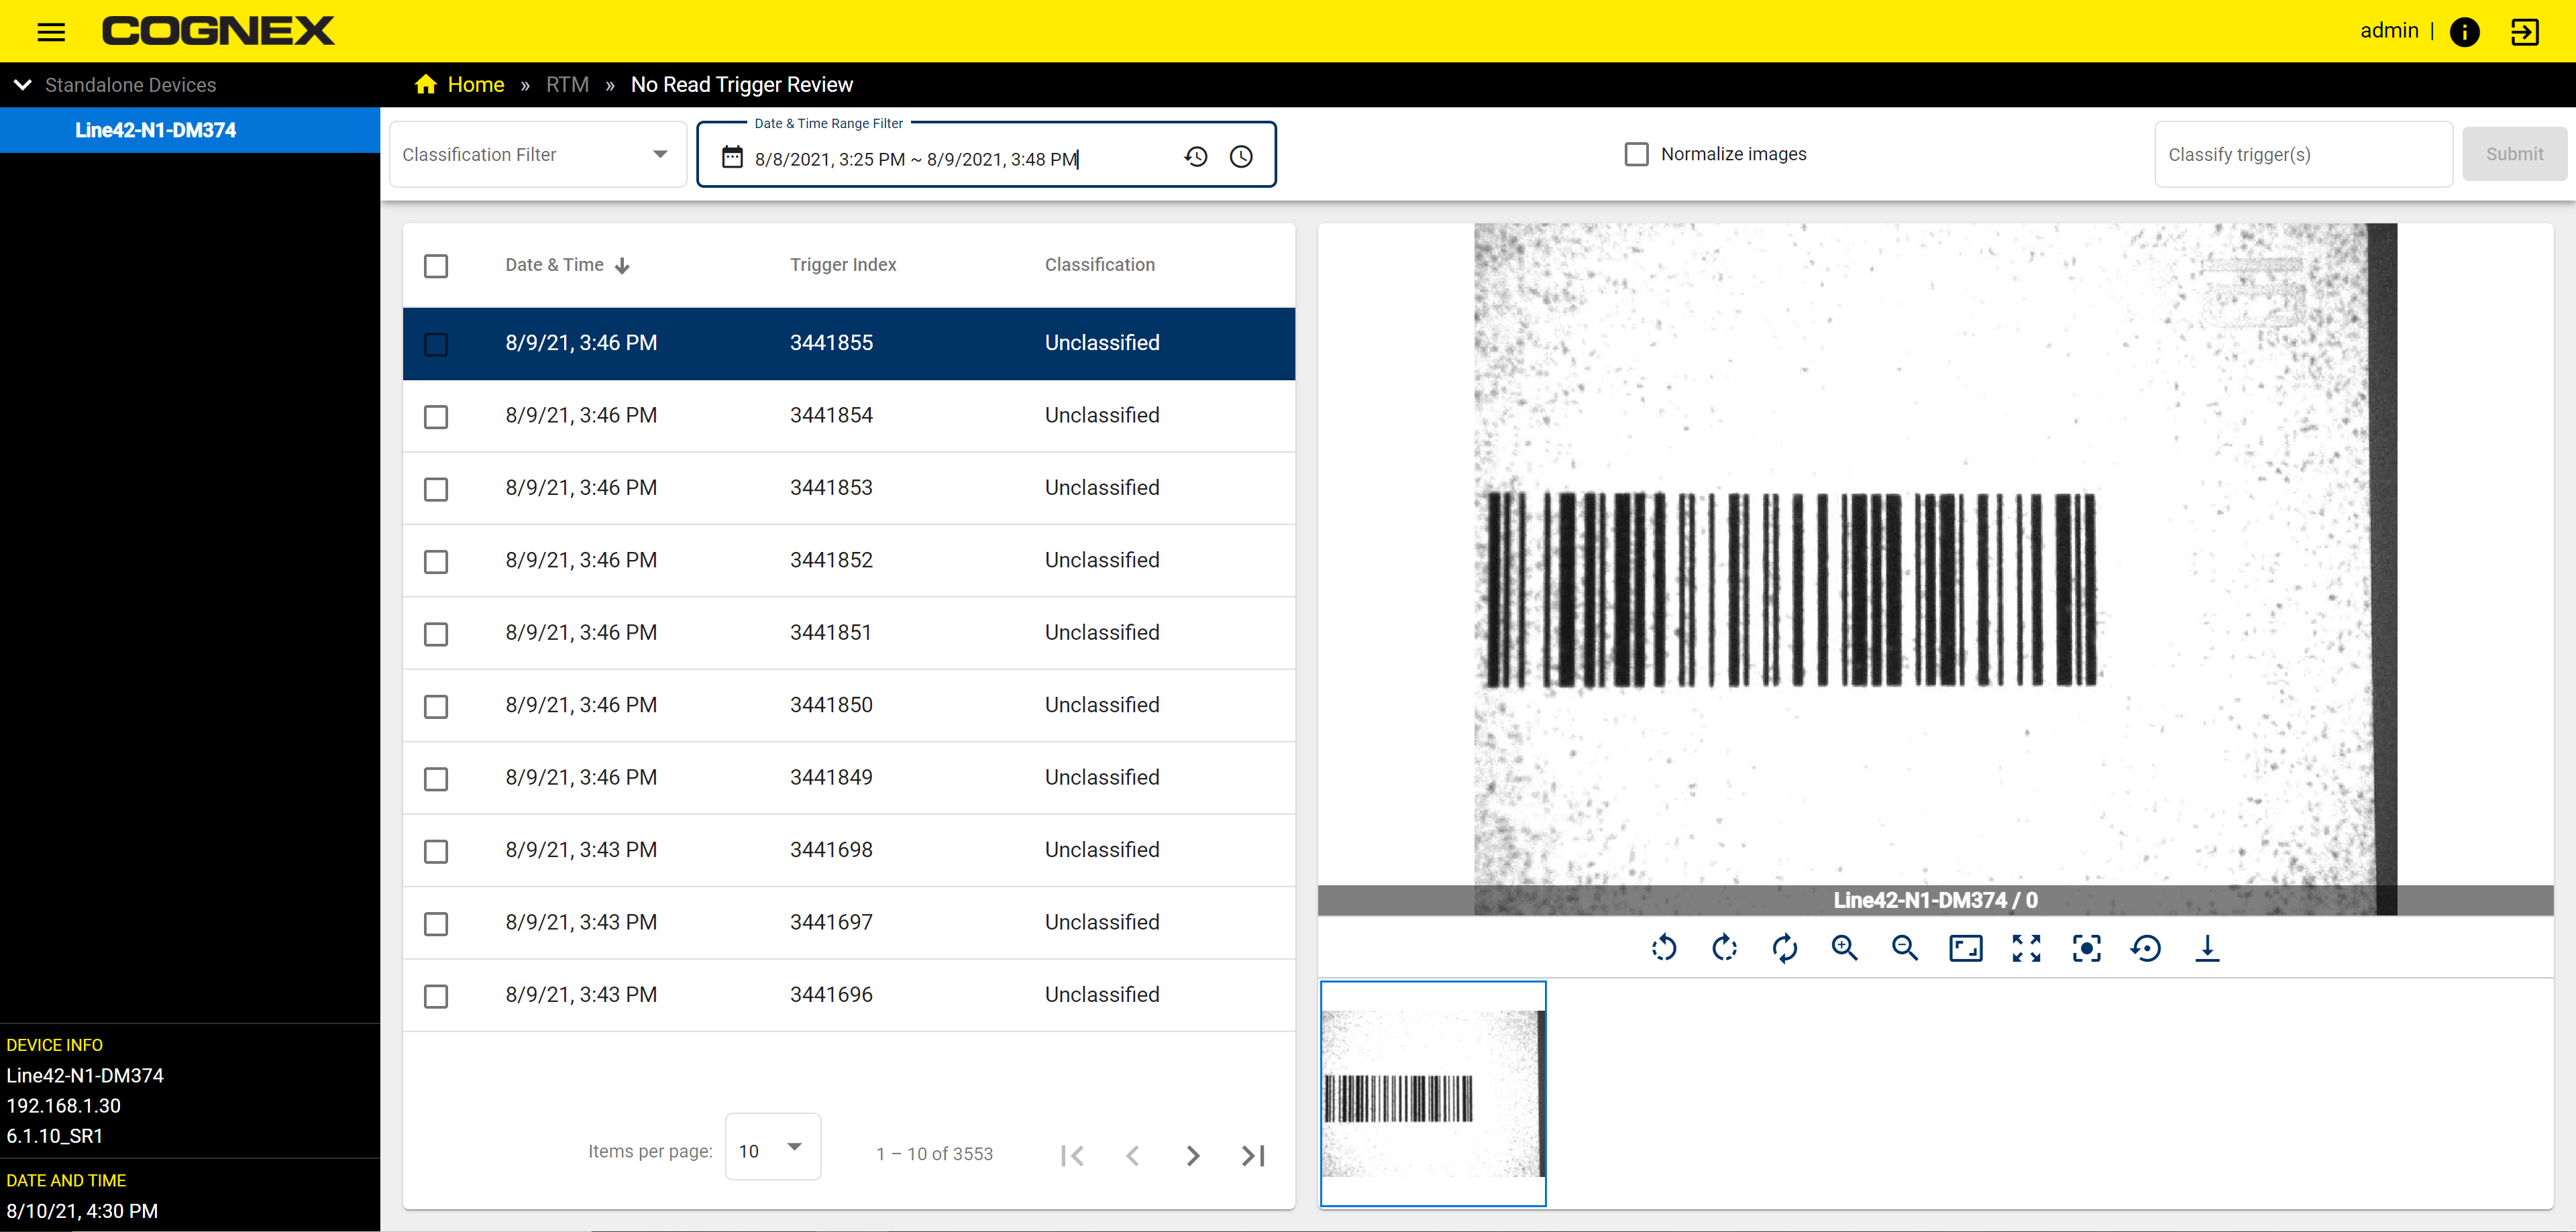Click the IP address 192.168.1.30
This screenshot has width=2576, height=1232.
(64, 1106)
